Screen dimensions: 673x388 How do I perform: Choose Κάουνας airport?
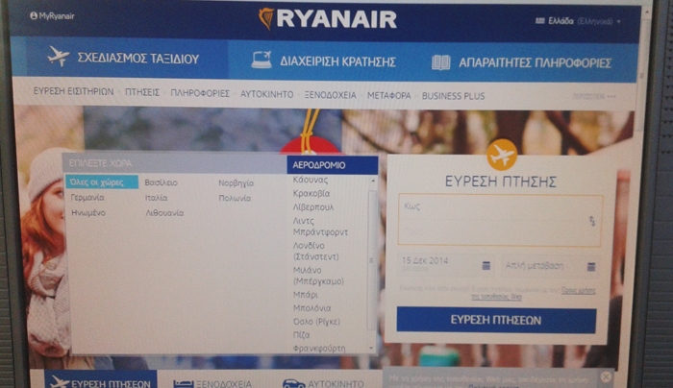tap(311, 180)
